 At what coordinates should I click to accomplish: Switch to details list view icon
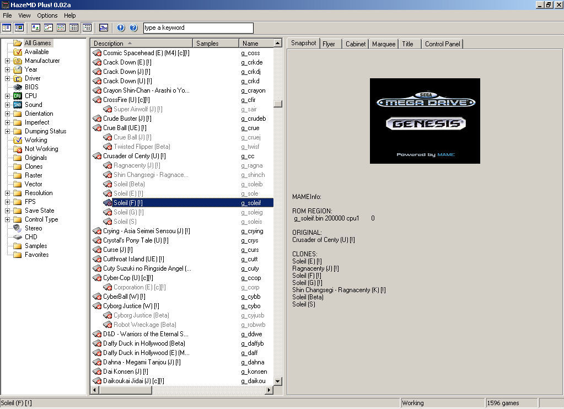tap(74, 28)
